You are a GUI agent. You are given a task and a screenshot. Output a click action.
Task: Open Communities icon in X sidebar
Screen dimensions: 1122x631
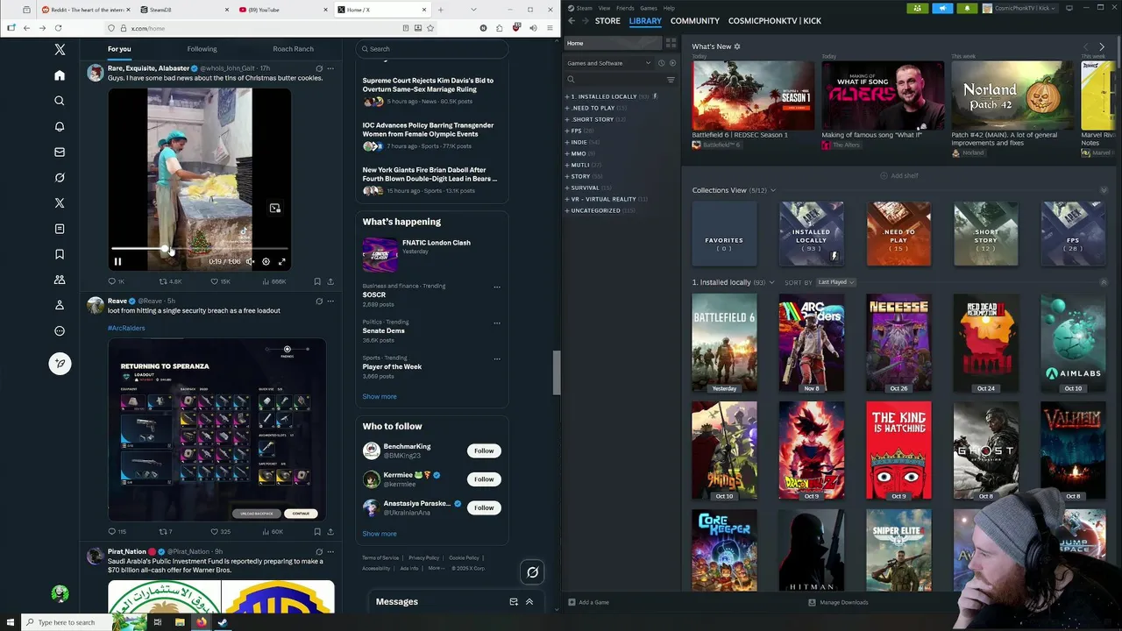point(60,280)
